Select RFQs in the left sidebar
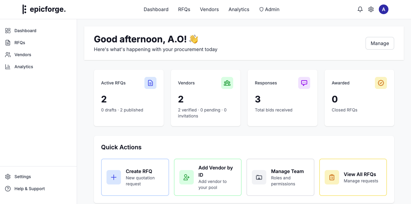 [x=20, y=43]
